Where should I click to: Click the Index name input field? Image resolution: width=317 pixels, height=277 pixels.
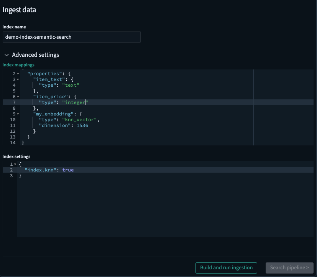(x=72, y=37)
